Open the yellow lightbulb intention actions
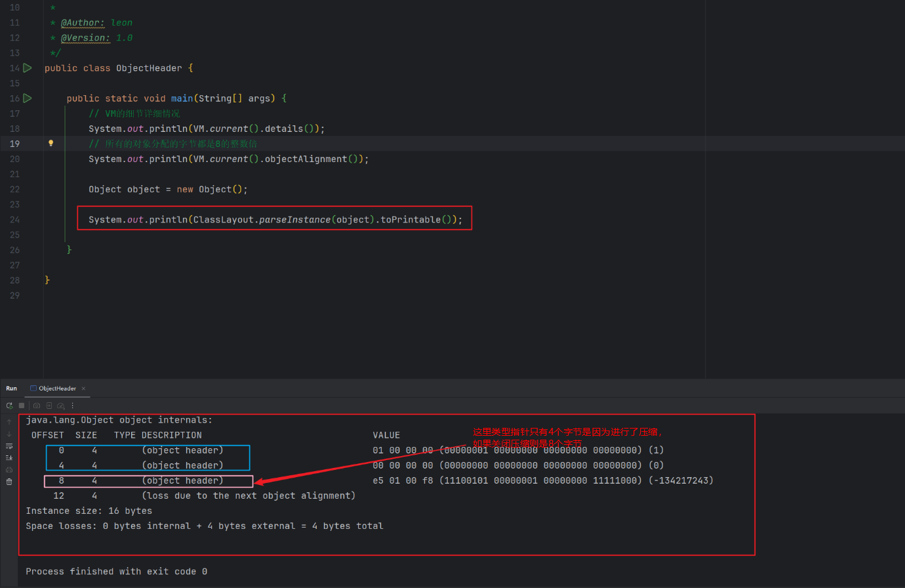 coord(50,143)
